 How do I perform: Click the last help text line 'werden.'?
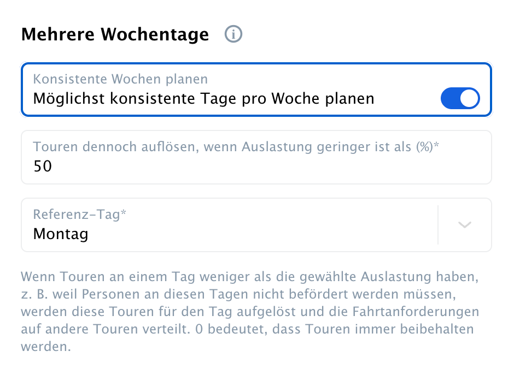point(45,347)
